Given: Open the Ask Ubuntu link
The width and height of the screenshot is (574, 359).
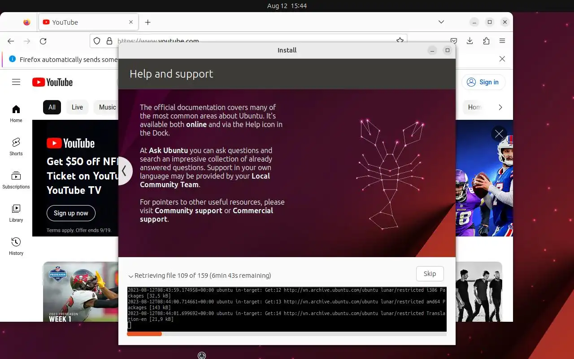Looking at the screenshot, I should [168, 150].
